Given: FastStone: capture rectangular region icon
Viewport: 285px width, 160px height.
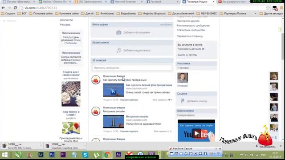Looking at the screenshot, I should 181,154.
